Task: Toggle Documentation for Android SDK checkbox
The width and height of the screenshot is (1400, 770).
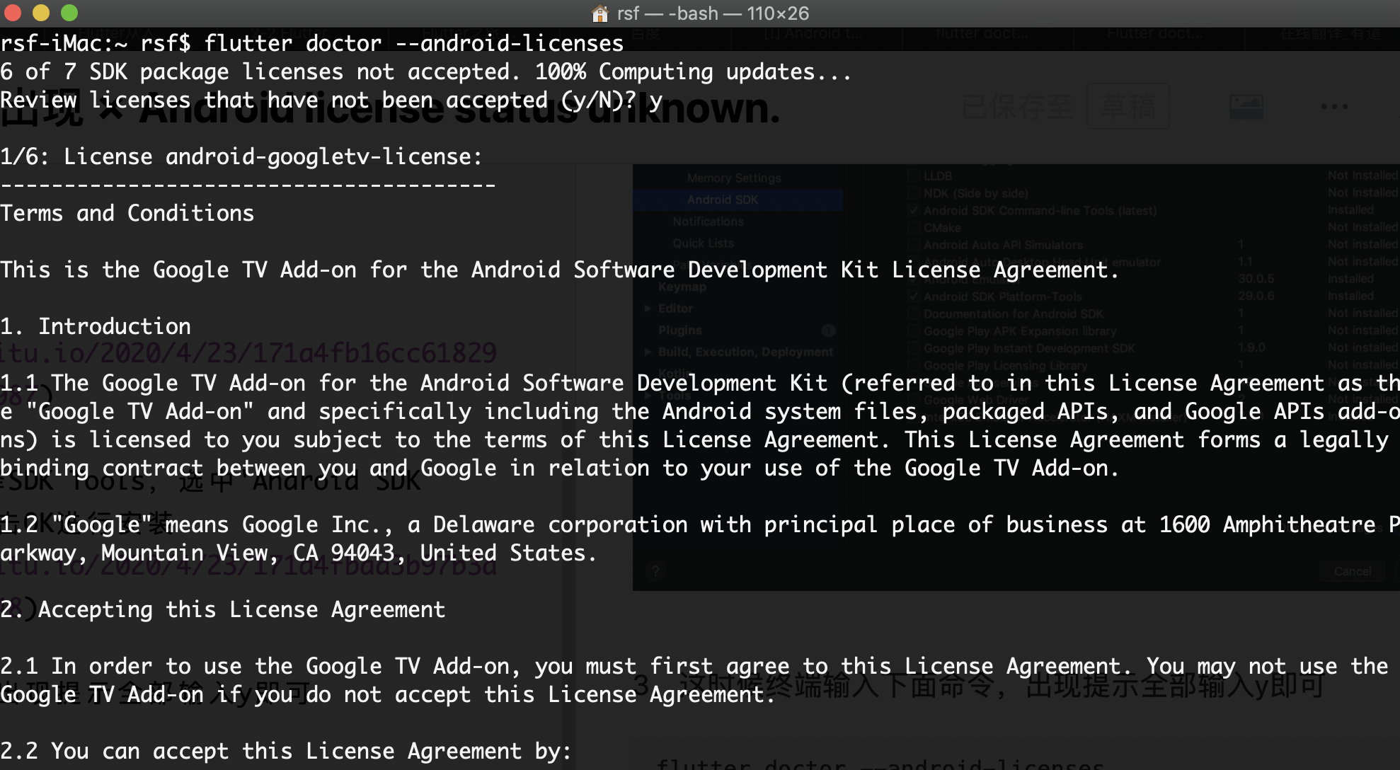Action: coord(913,314)
